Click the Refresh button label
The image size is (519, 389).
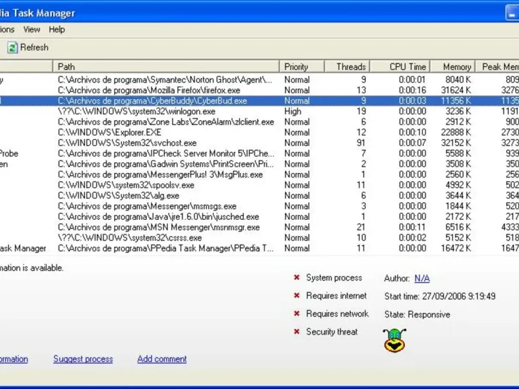tap(34, 47)
